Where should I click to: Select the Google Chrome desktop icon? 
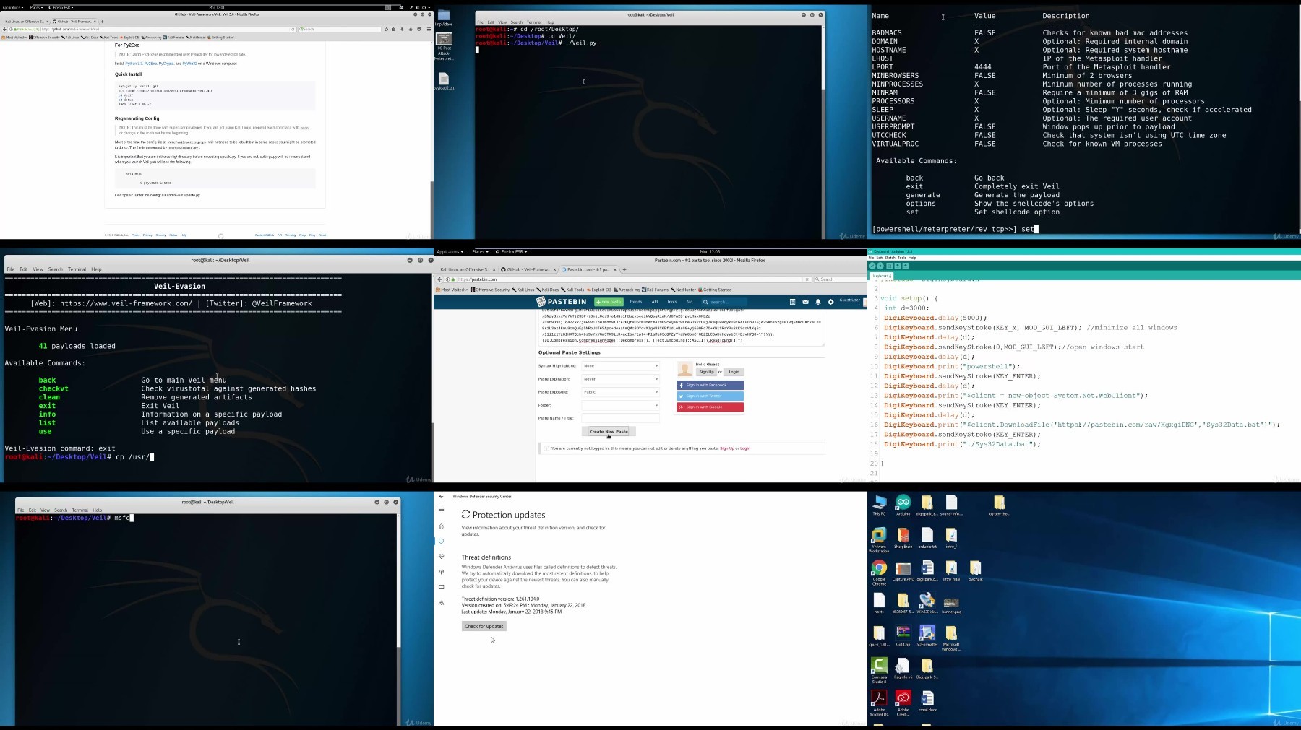coord(879,573)
